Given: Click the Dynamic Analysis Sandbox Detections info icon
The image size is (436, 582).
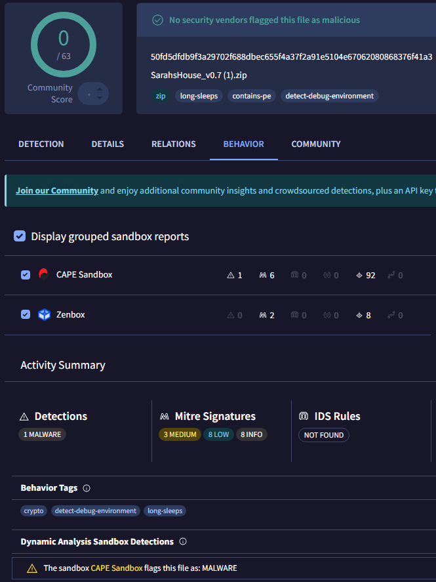Looking at the screenshot, I should [x=183, y=542].
